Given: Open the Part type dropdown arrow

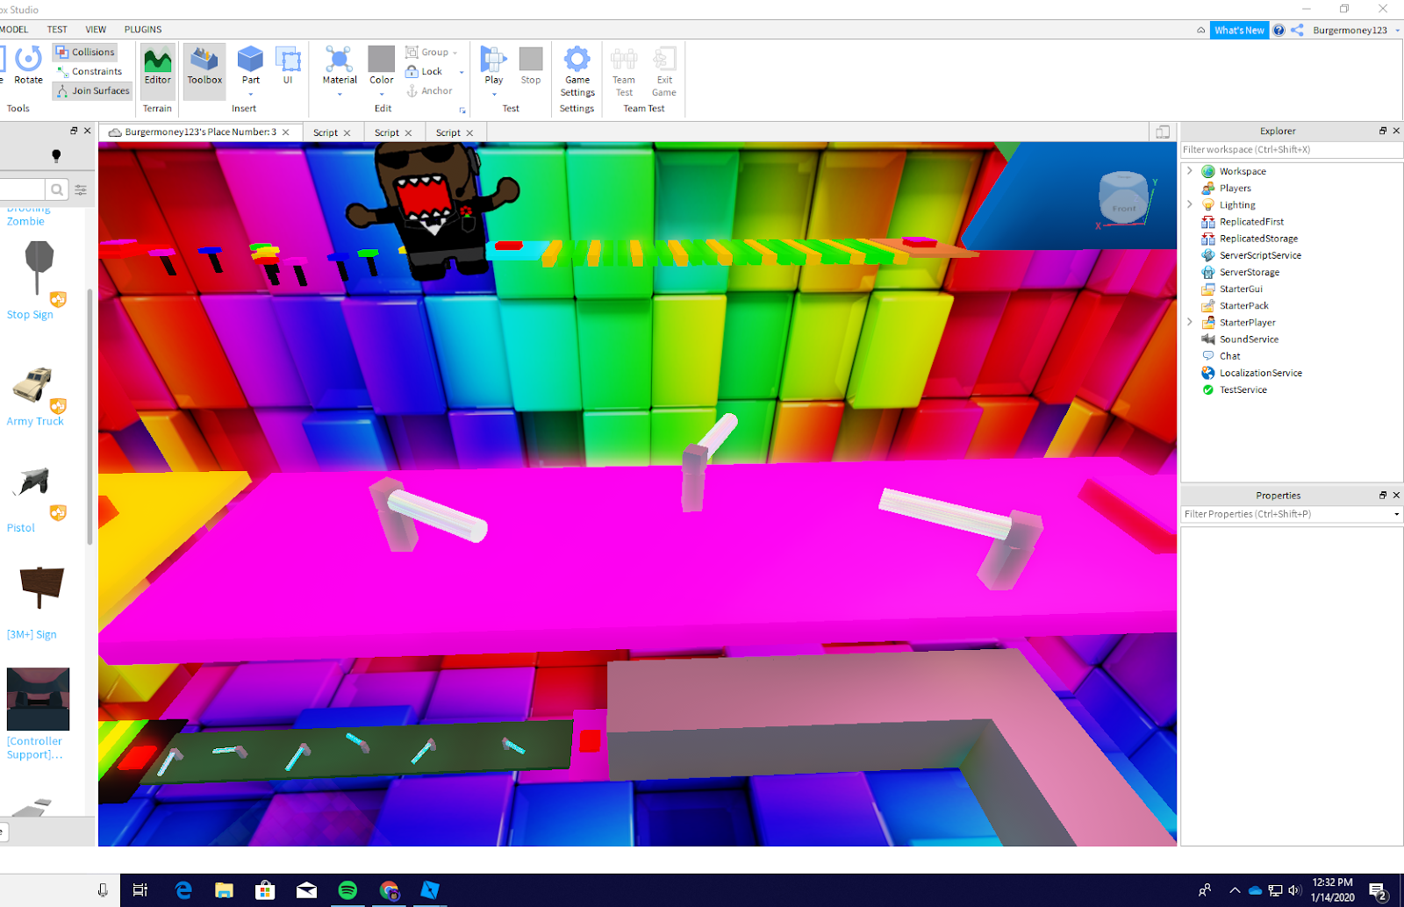Looking at the screenshot, I should [251, 94].
